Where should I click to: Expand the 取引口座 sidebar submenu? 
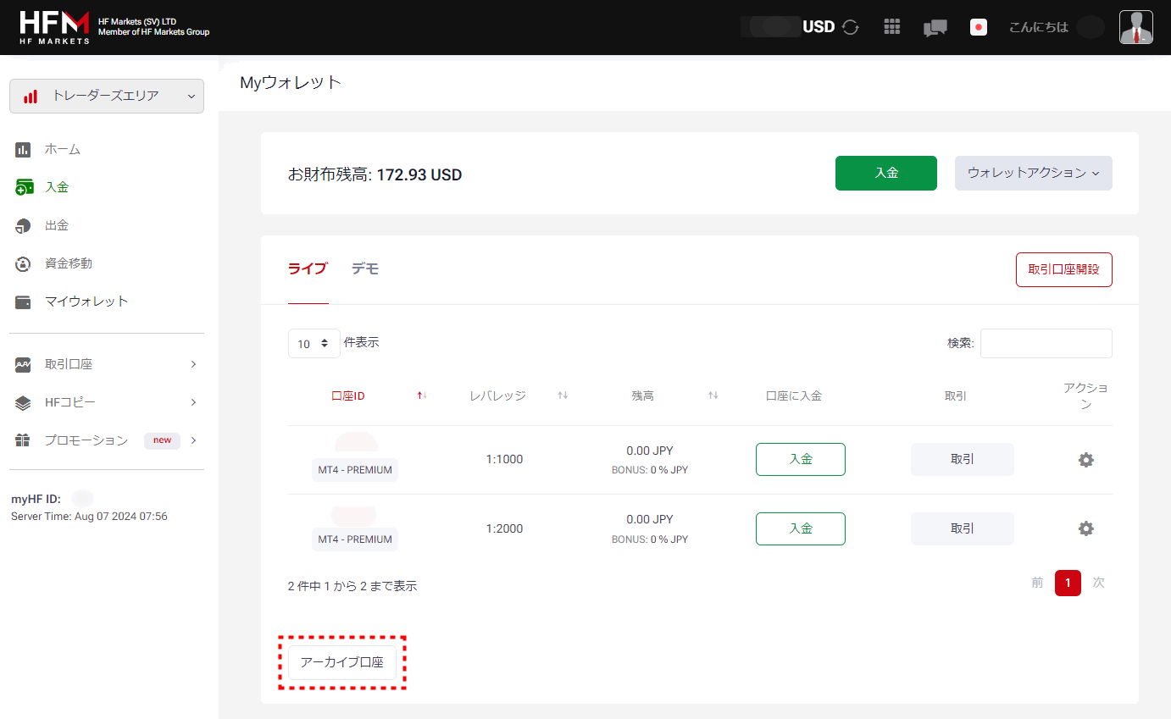coord(193,364)
